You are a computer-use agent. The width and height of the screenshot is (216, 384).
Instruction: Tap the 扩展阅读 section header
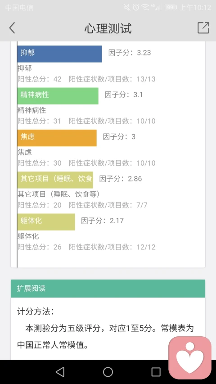pos(108,289)
